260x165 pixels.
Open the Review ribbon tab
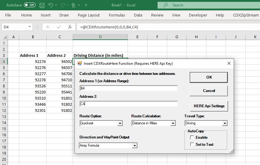click(x=157, y=15)
